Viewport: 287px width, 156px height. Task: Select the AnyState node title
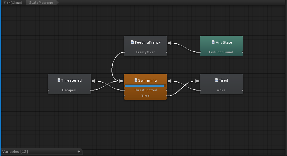pyautogui.click(x=224, y=42)
